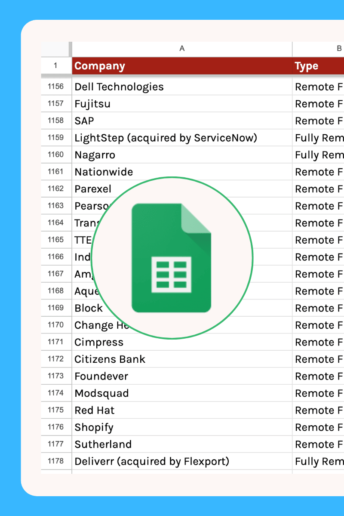Click Remote F type cell beside Shopify
Image resolution: width=344 pixels, height=516 pixels.
point(318,427)
